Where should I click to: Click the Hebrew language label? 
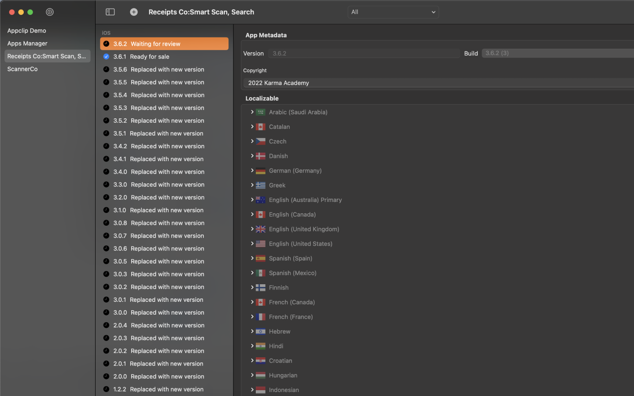pyautogui.click(x=280, y=331)
